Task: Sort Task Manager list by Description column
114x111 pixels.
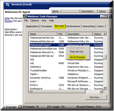Action: tap(79, 34)
